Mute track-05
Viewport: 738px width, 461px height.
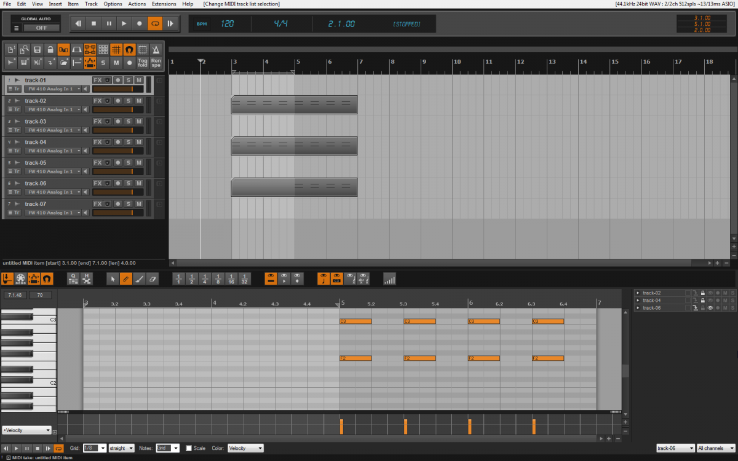139,163
